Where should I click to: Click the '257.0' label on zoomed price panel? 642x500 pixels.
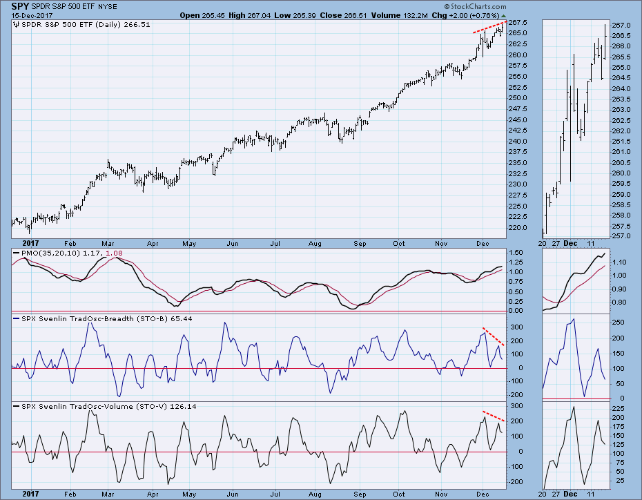point(621,236)
